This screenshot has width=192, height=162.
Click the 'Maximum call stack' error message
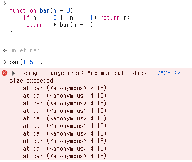[x=118, y=73]
